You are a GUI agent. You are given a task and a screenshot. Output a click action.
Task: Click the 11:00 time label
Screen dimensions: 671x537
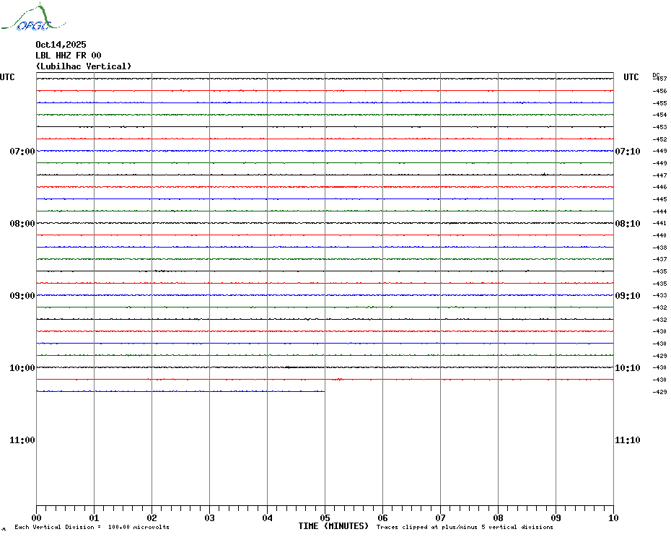[22, 440]
